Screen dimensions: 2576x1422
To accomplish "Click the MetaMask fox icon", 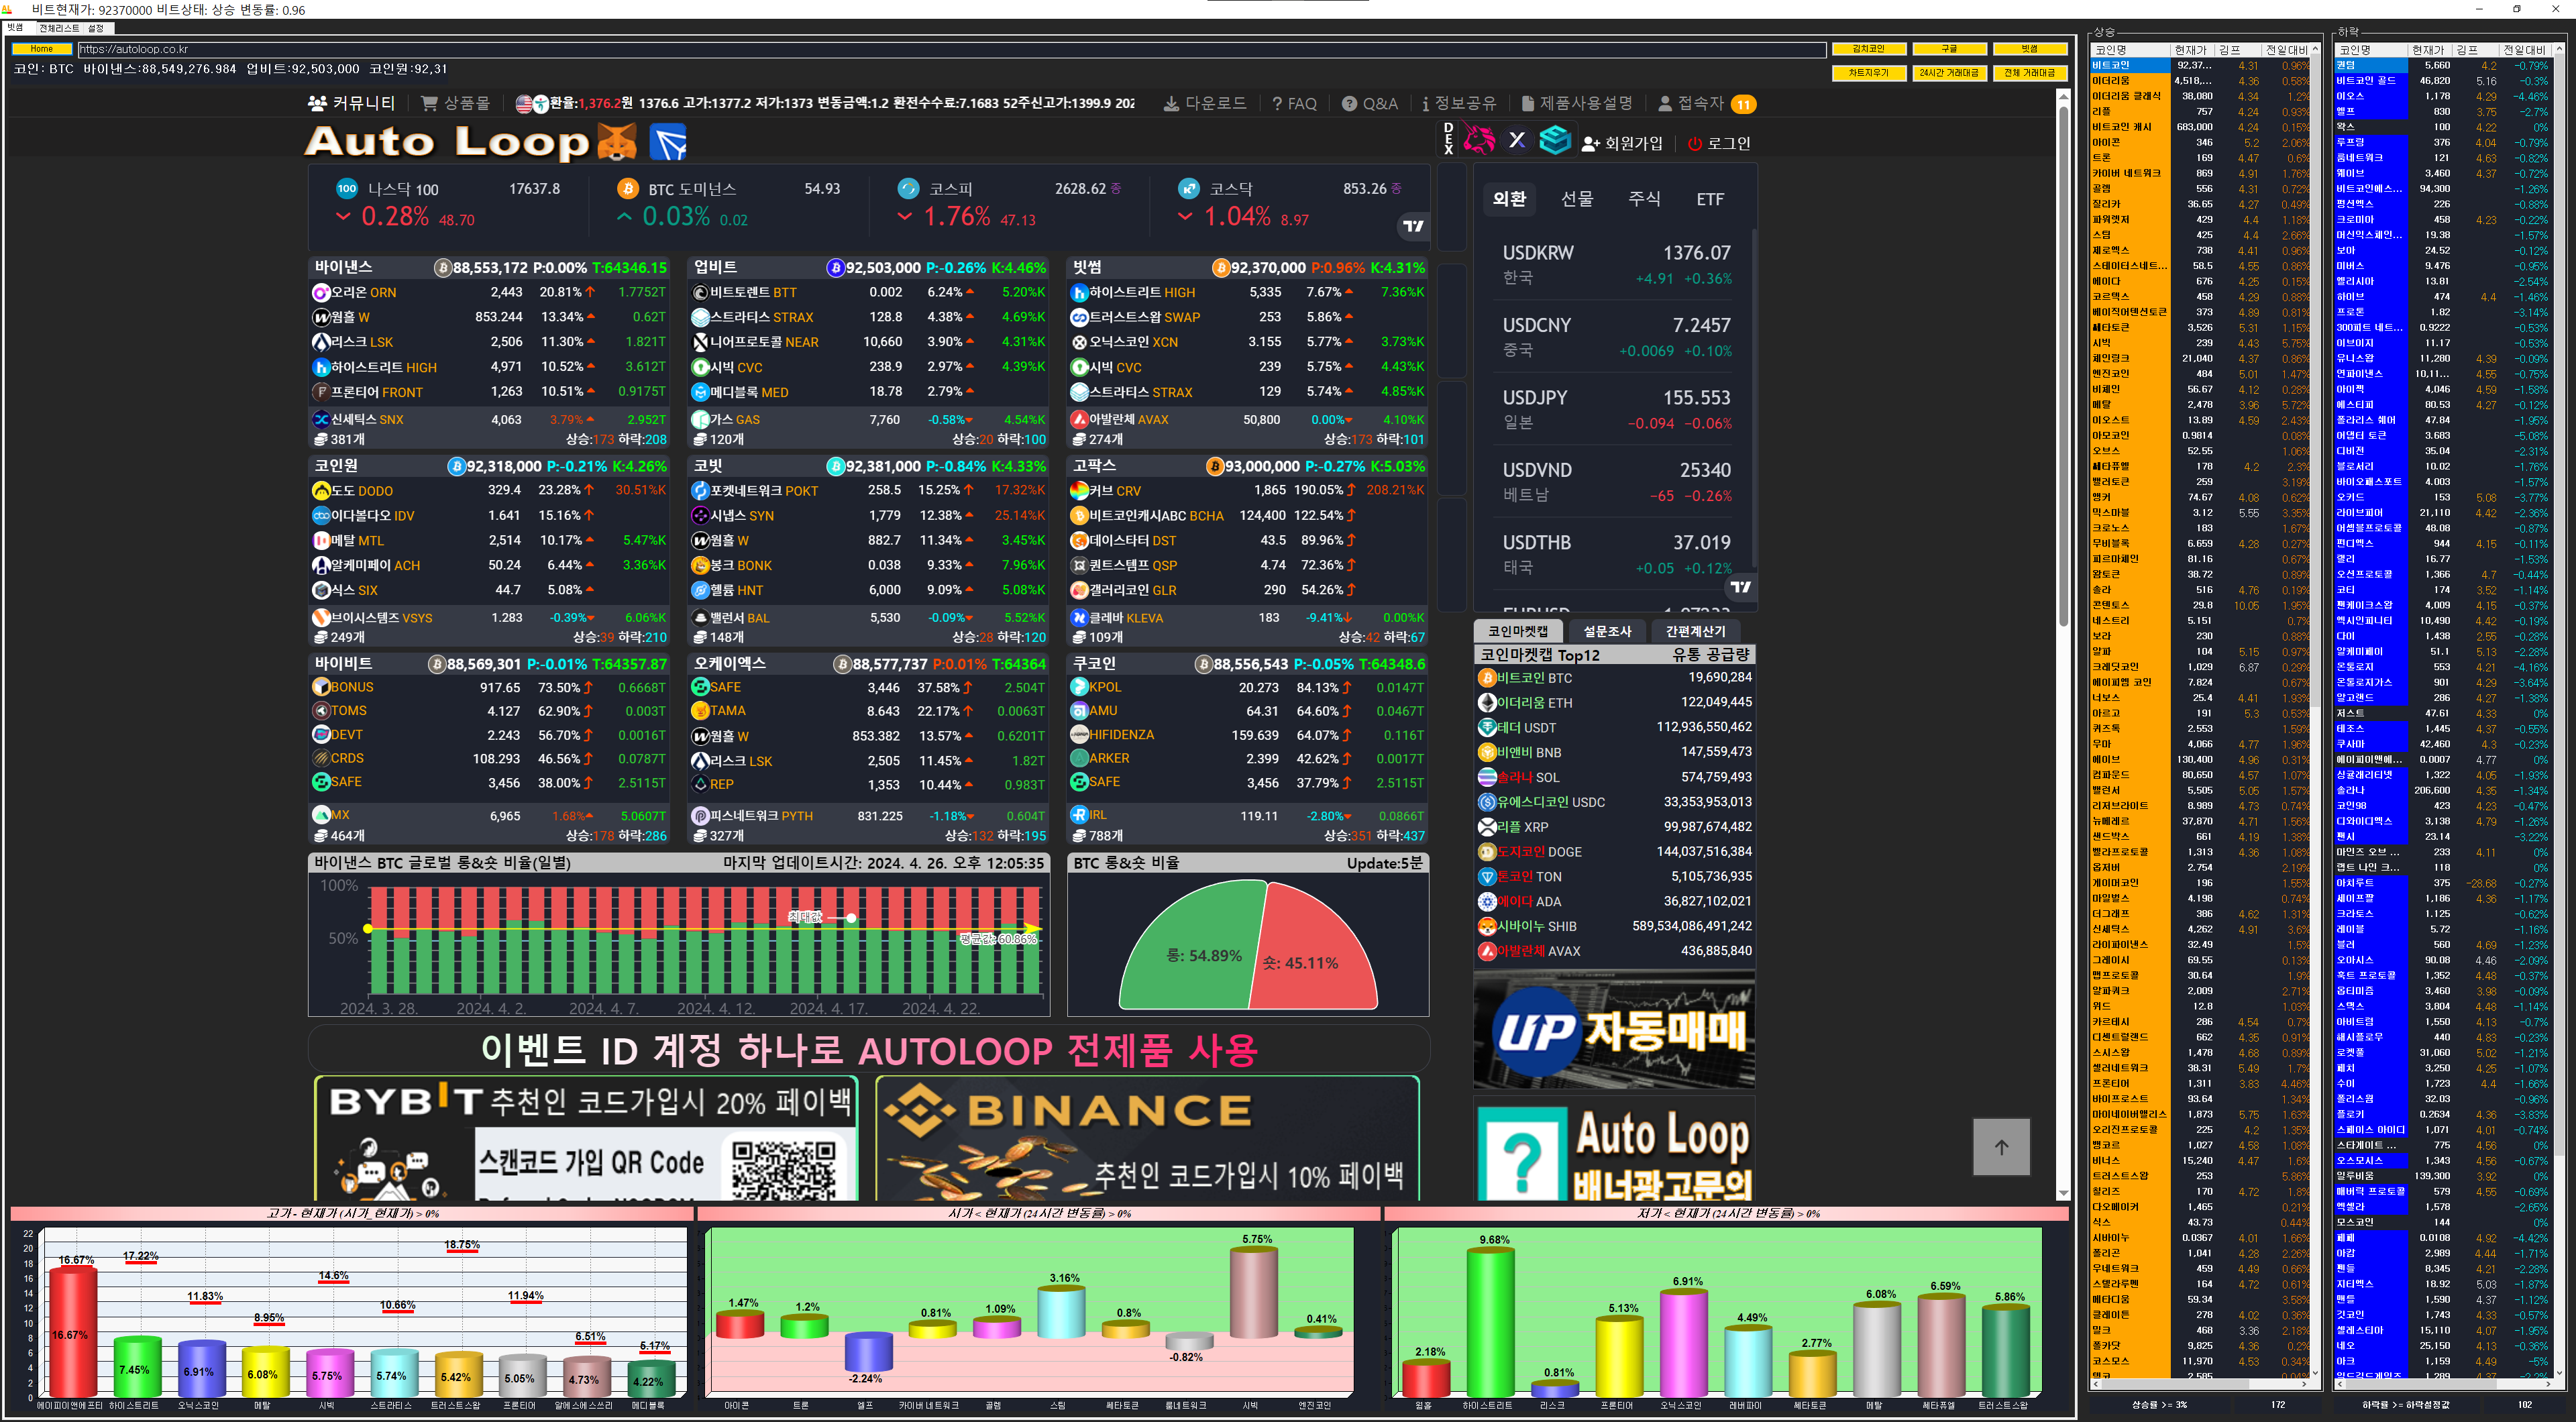I will pyautogui.click(x=616, y=142).
